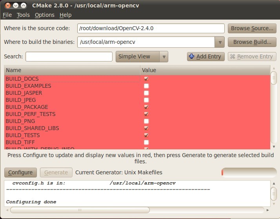This screenshot has height=219, width=280.
Task: Click the Browse Build button
Action: pos(252,42)
